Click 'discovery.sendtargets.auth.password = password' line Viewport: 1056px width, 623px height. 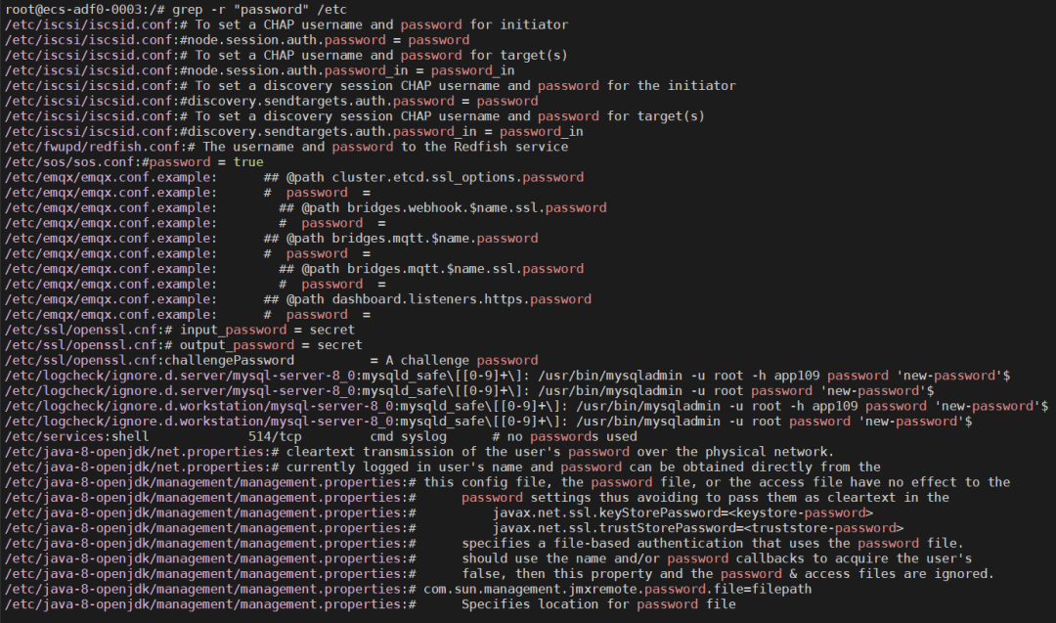pos(272,101)
